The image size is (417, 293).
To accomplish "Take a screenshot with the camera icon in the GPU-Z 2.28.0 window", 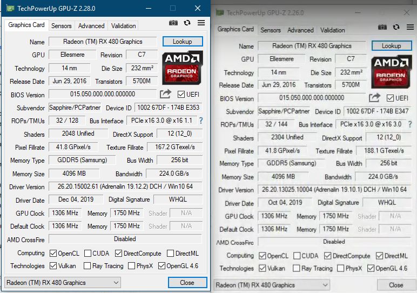I will (173, 23).
